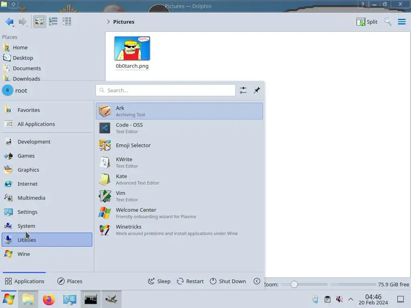Viewport: 411px width, 308px height.
Task: Select Utilities category
Action: coord(47,240)
